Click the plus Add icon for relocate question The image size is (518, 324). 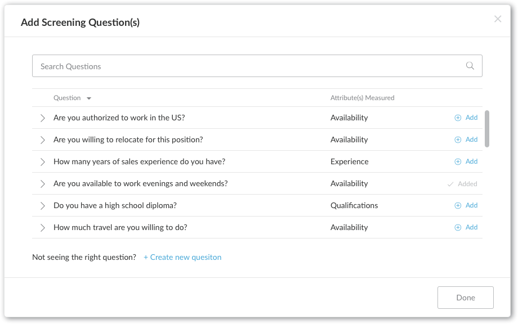[x=457, y=139]
